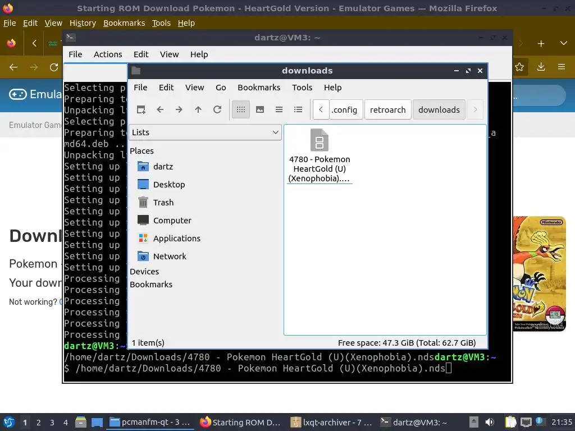Open File menu in terminal window

click(x=75, y=54)
